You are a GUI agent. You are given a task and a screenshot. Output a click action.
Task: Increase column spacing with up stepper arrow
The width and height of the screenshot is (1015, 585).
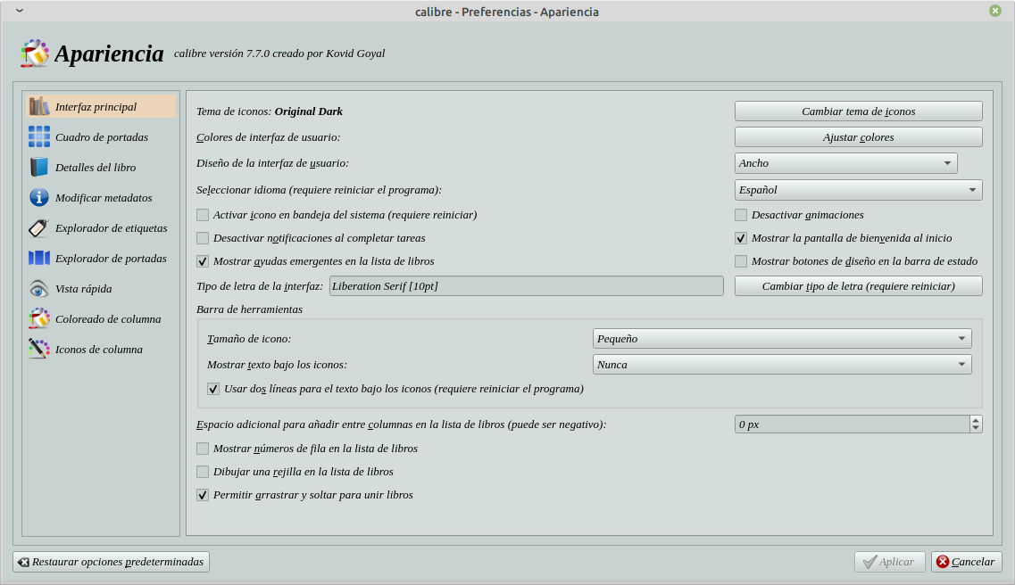976,420
